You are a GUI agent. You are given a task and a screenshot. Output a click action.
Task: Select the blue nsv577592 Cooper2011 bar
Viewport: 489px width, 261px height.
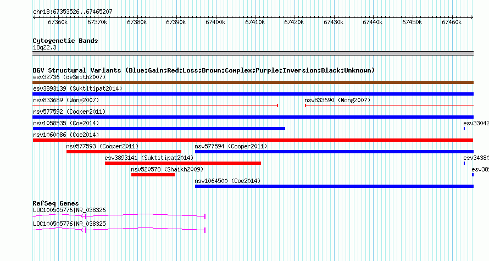[253, 117]
